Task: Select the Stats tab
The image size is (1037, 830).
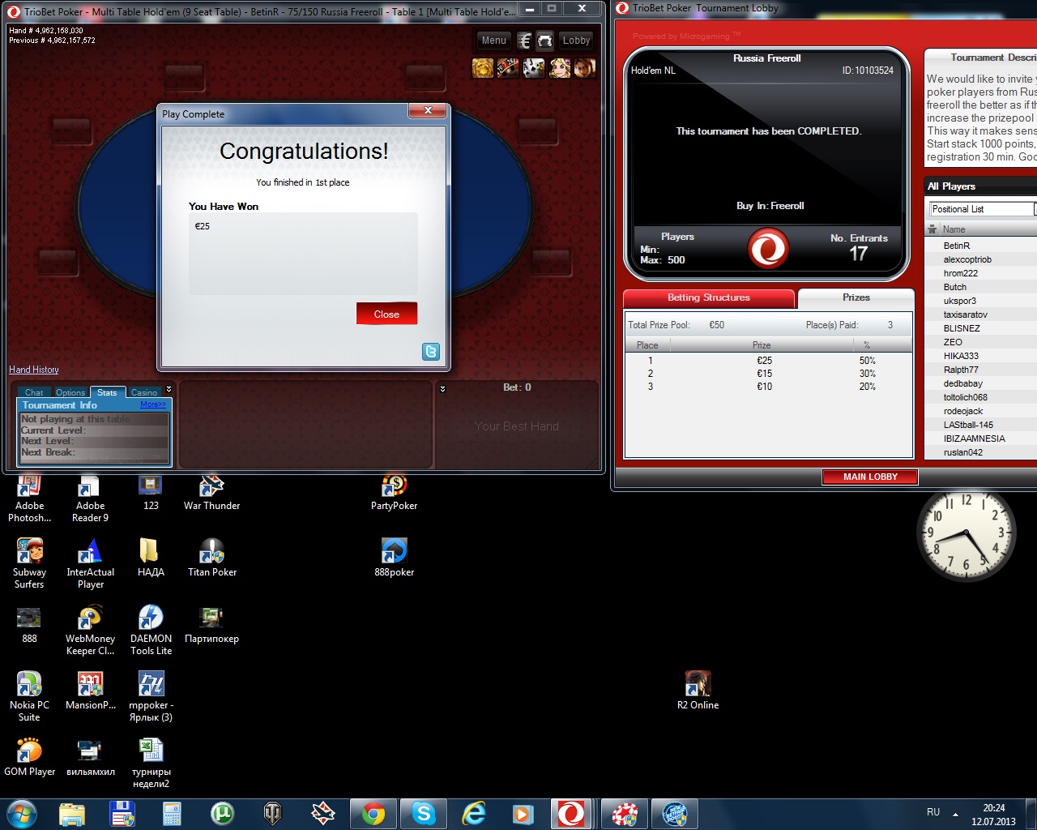Action: (107, 392)
